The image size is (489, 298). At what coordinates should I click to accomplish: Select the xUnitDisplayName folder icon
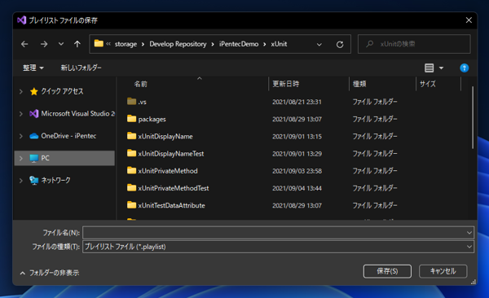tap(131, 136)
